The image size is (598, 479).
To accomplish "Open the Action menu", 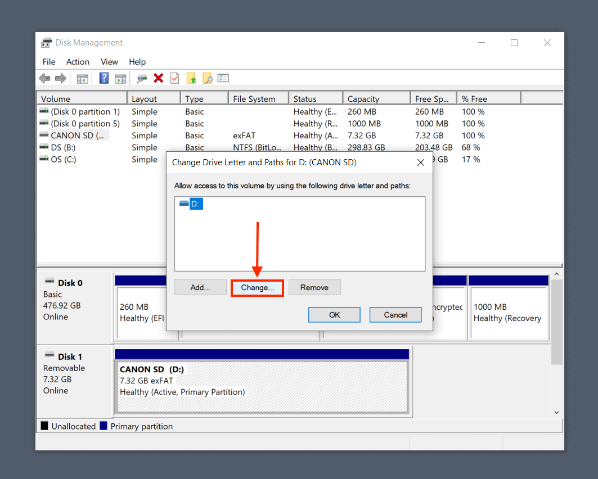I will (x=78, y=62).
